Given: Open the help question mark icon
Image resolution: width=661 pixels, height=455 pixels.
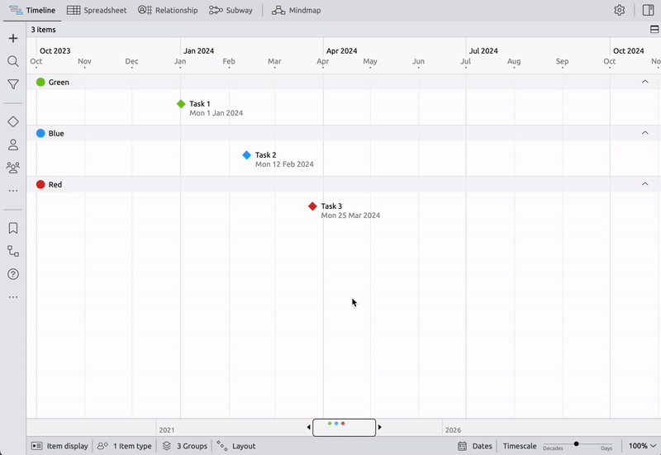Looking at the screenshot, I should click(x=13, y=274).
